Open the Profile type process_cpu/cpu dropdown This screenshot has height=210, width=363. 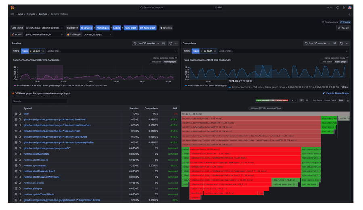click(97, 34)
